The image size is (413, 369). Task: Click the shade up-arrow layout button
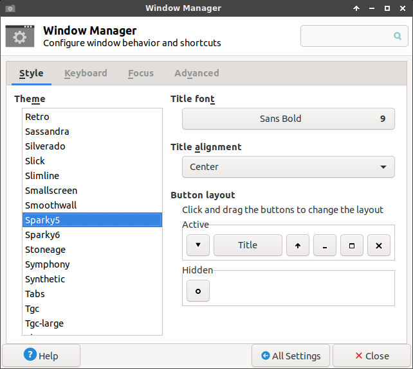(x=298, y=245)
